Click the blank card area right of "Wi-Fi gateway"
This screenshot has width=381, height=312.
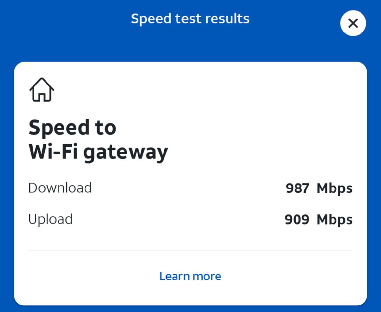(260, 151)
